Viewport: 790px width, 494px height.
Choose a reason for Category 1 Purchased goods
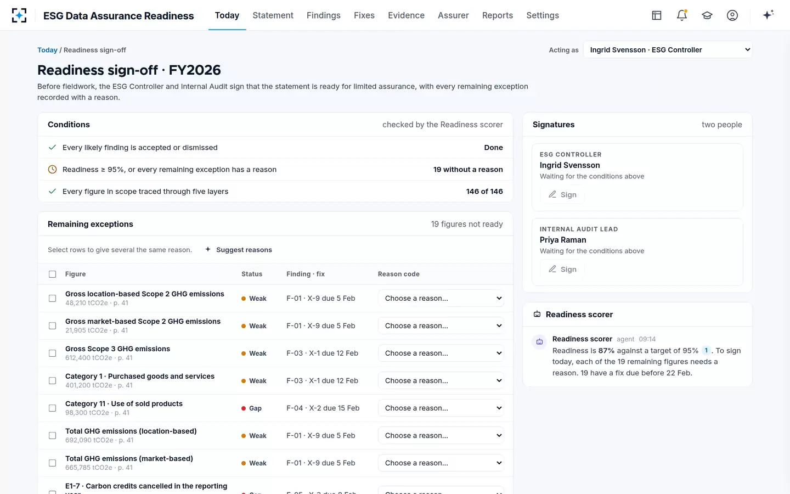441,381
